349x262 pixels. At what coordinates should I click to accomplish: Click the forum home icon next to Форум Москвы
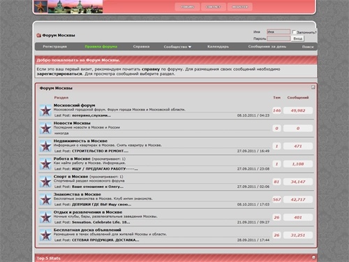point(38,36)
